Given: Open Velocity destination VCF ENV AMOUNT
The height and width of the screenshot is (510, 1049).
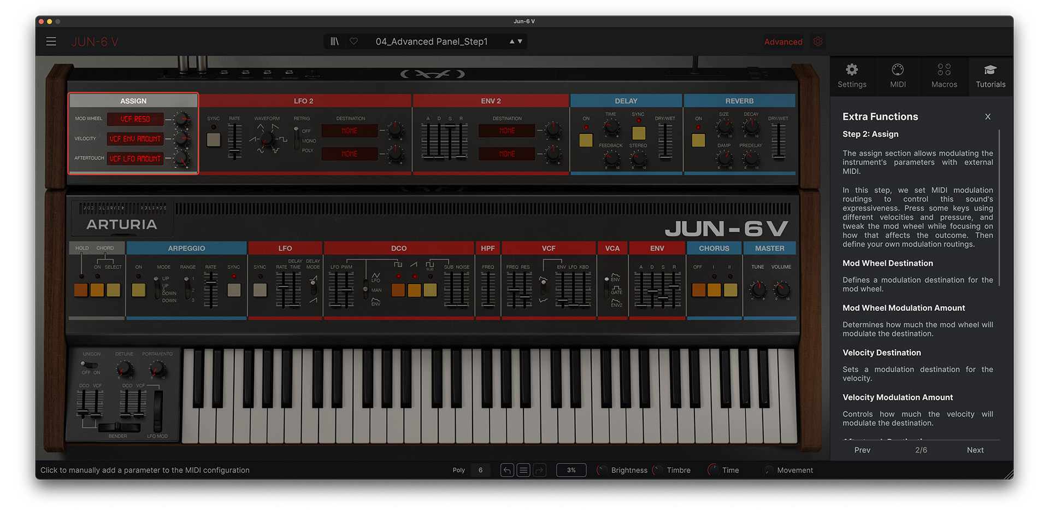Looking at the screenshot, I should tap(135, 139).
